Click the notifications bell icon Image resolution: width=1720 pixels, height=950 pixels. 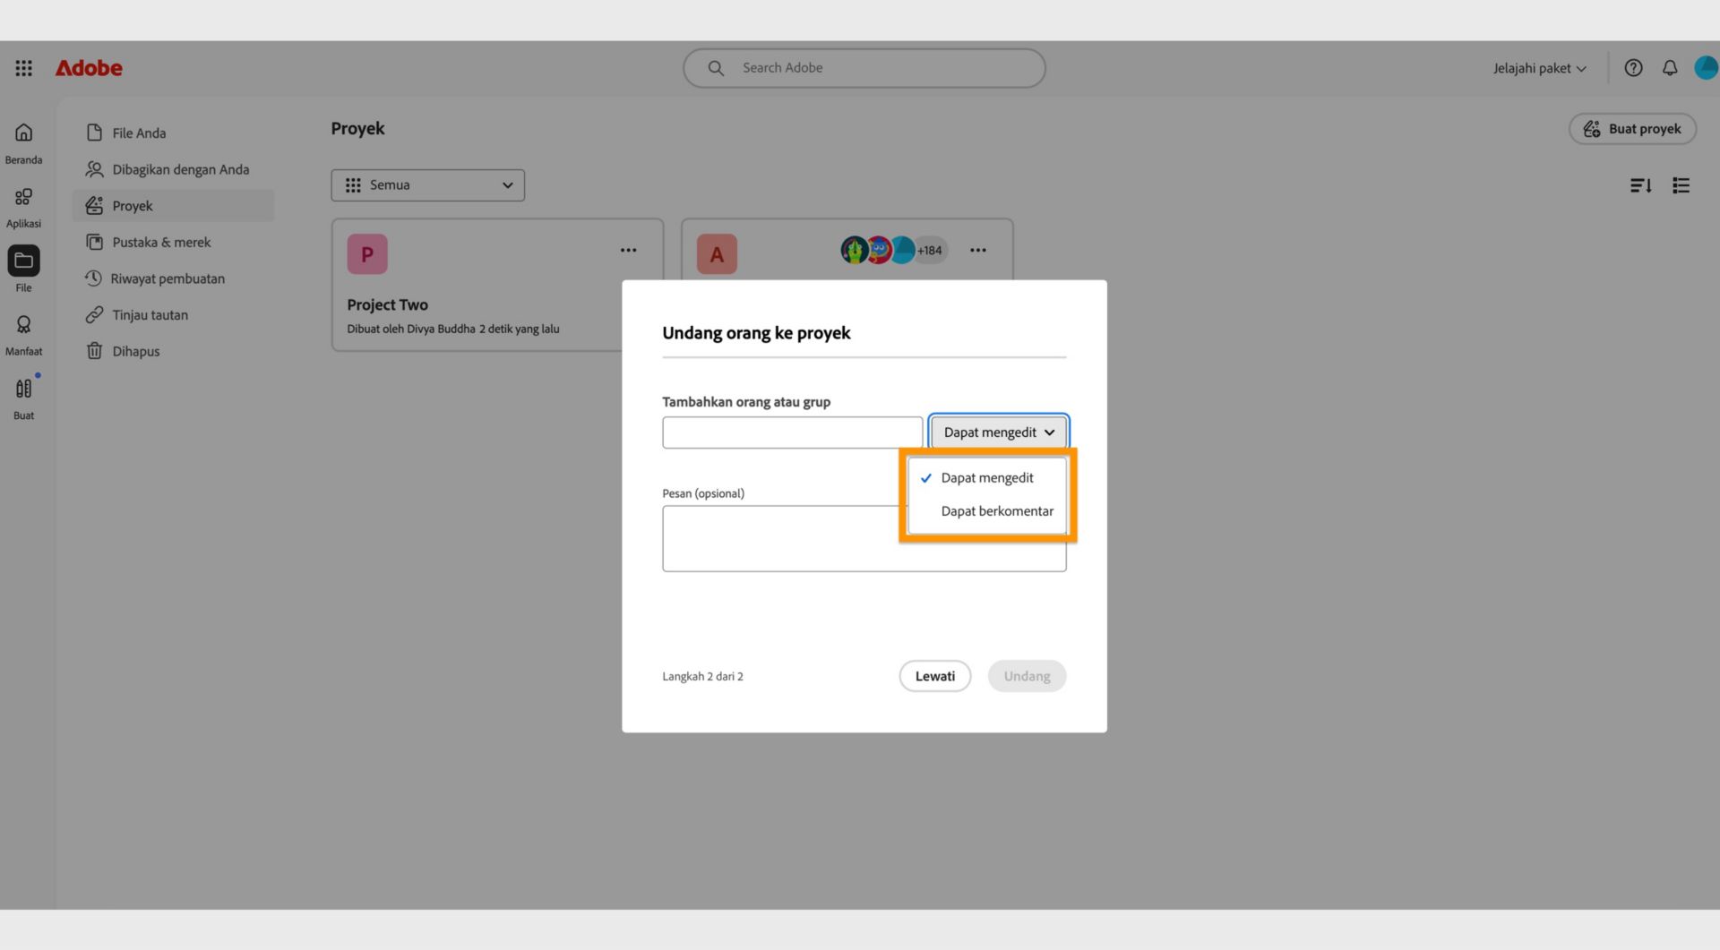(x=1669, y=67)
